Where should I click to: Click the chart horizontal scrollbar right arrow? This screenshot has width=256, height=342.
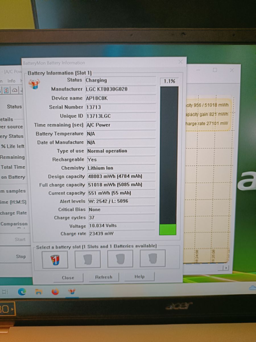[x=226, y=268]
